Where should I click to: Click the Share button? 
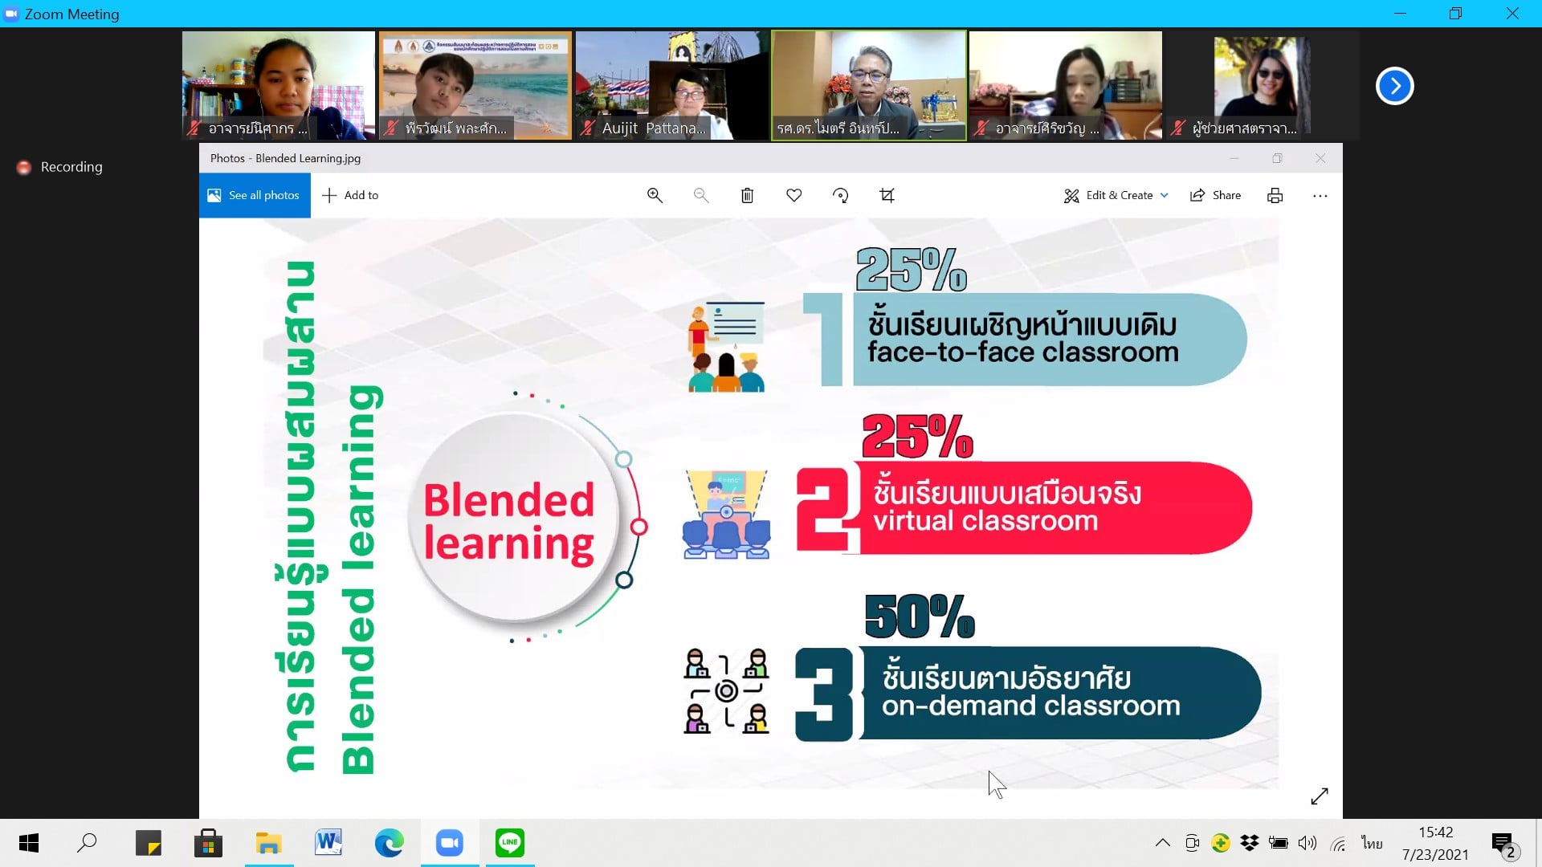(x=1215, y=195)
